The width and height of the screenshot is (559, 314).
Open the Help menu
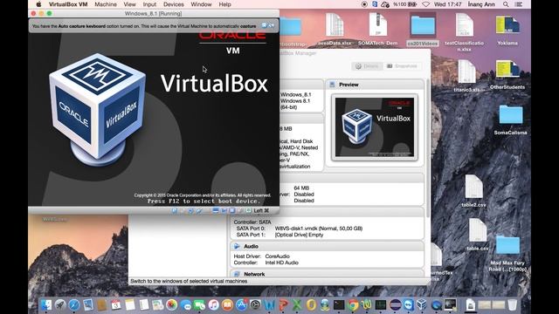point(224,4)
